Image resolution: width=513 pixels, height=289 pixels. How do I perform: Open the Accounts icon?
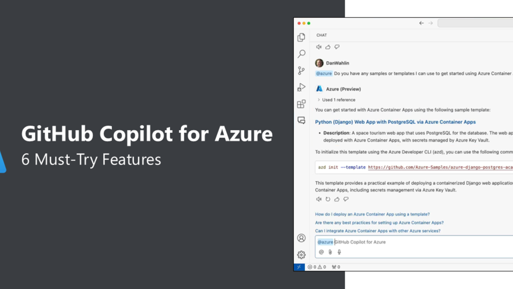(301, 238)
